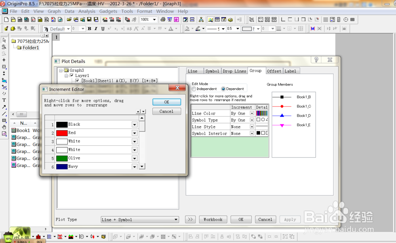Select the Text tool (T)
This screenshot has height=243, width=396.
4,100
